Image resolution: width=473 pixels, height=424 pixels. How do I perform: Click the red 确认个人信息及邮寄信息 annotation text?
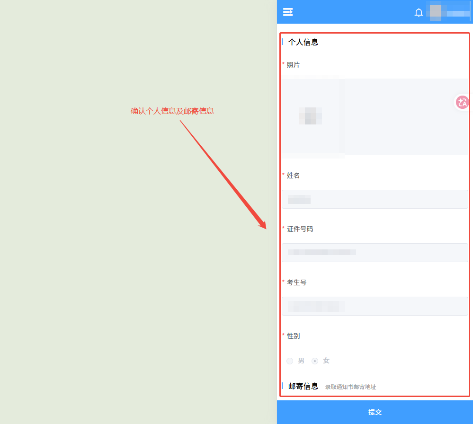pos(172,111)
